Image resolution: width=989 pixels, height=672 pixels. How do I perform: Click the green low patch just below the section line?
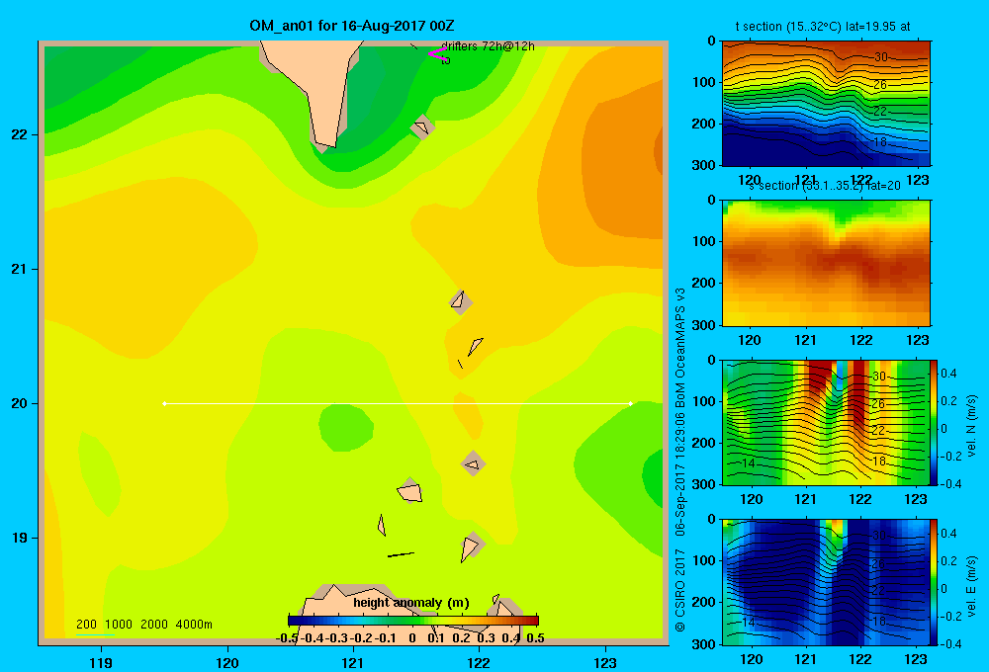[345, 427]
